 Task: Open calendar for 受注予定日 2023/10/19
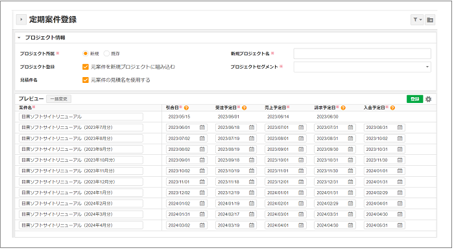(x=252, y=171)
